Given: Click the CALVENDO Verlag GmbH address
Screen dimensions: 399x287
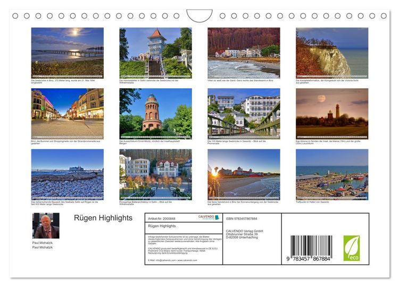Looking at the screenshot, I should coord(244,234).
